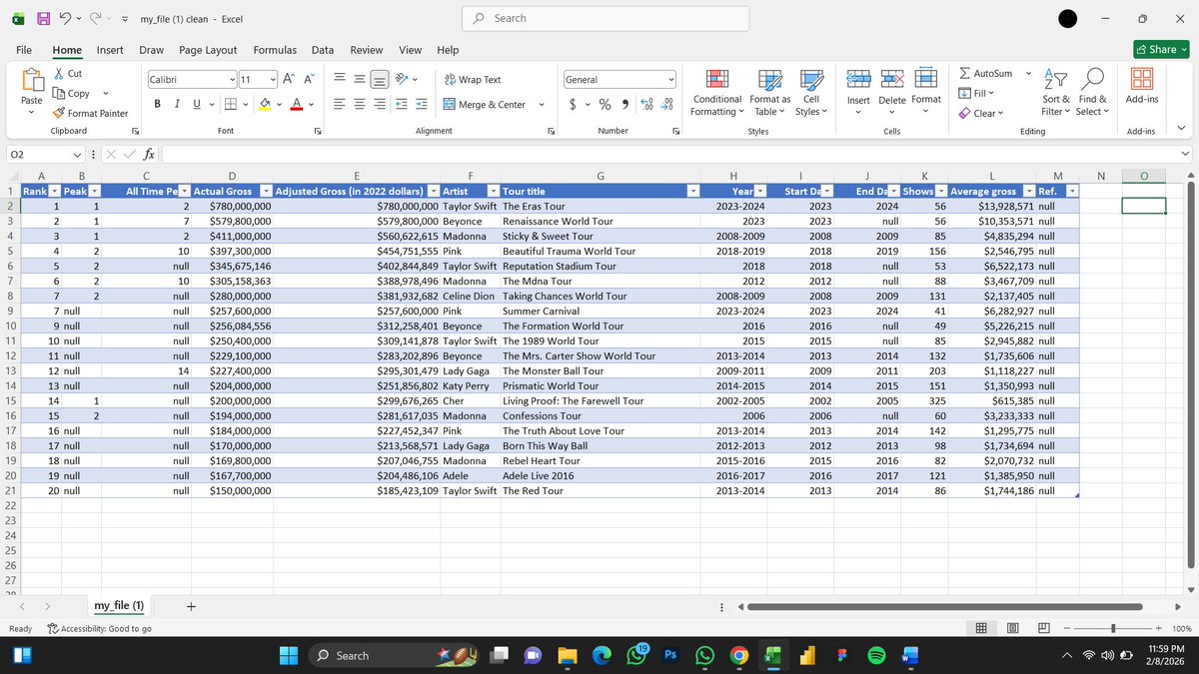The image size is (1199, 674).
Task: Click the insert function fx icon
Action: tap(148, 154)
